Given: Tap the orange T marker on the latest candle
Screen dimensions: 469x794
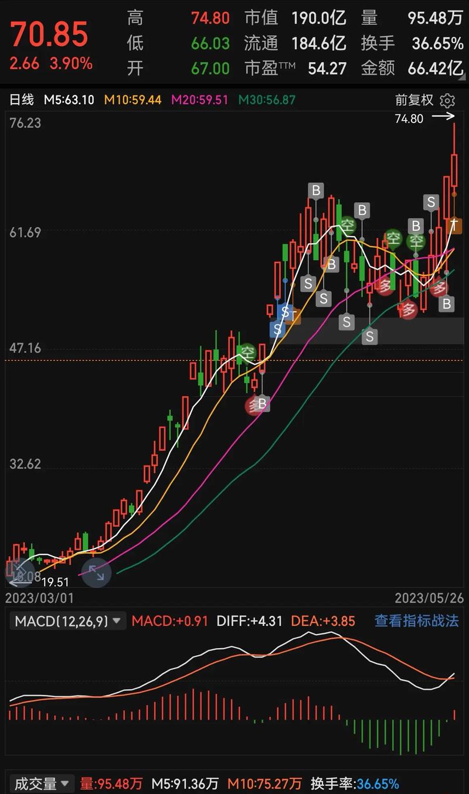Looking at the screenshot, I should 454,224.
